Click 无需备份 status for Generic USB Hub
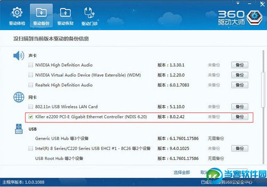The image size is (267, 187). [x=216, y=138]
